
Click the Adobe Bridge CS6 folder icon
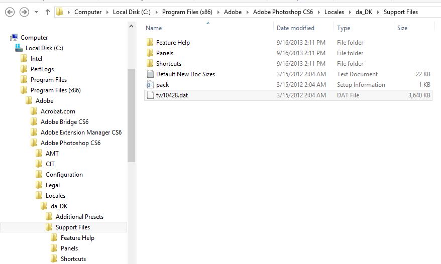click(x=34, y=122)
